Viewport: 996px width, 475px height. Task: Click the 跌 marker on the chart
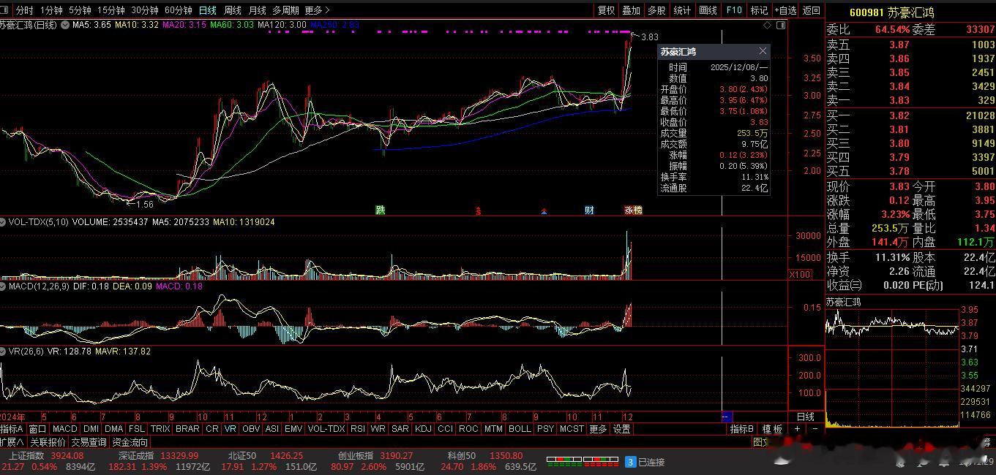coord(380,210)
